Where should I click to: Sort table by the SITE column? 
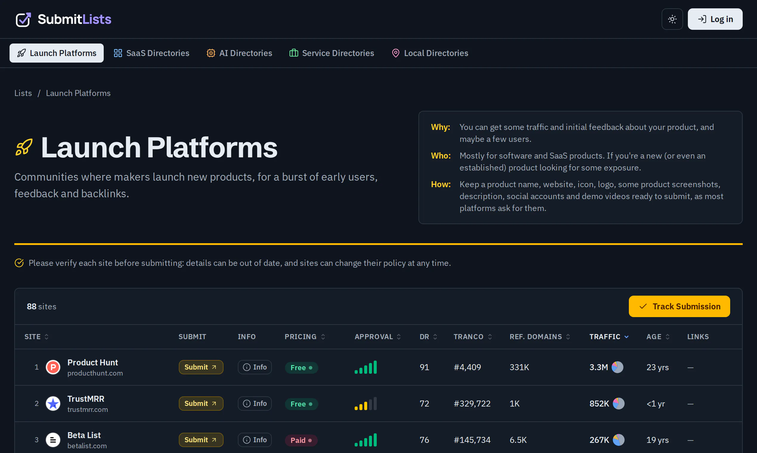coord(36,337)
